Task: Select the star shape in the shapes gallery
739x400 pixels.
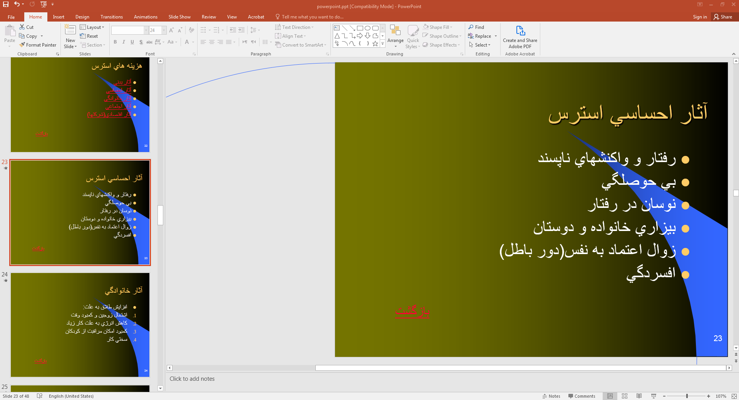Action: click(375, 44)
